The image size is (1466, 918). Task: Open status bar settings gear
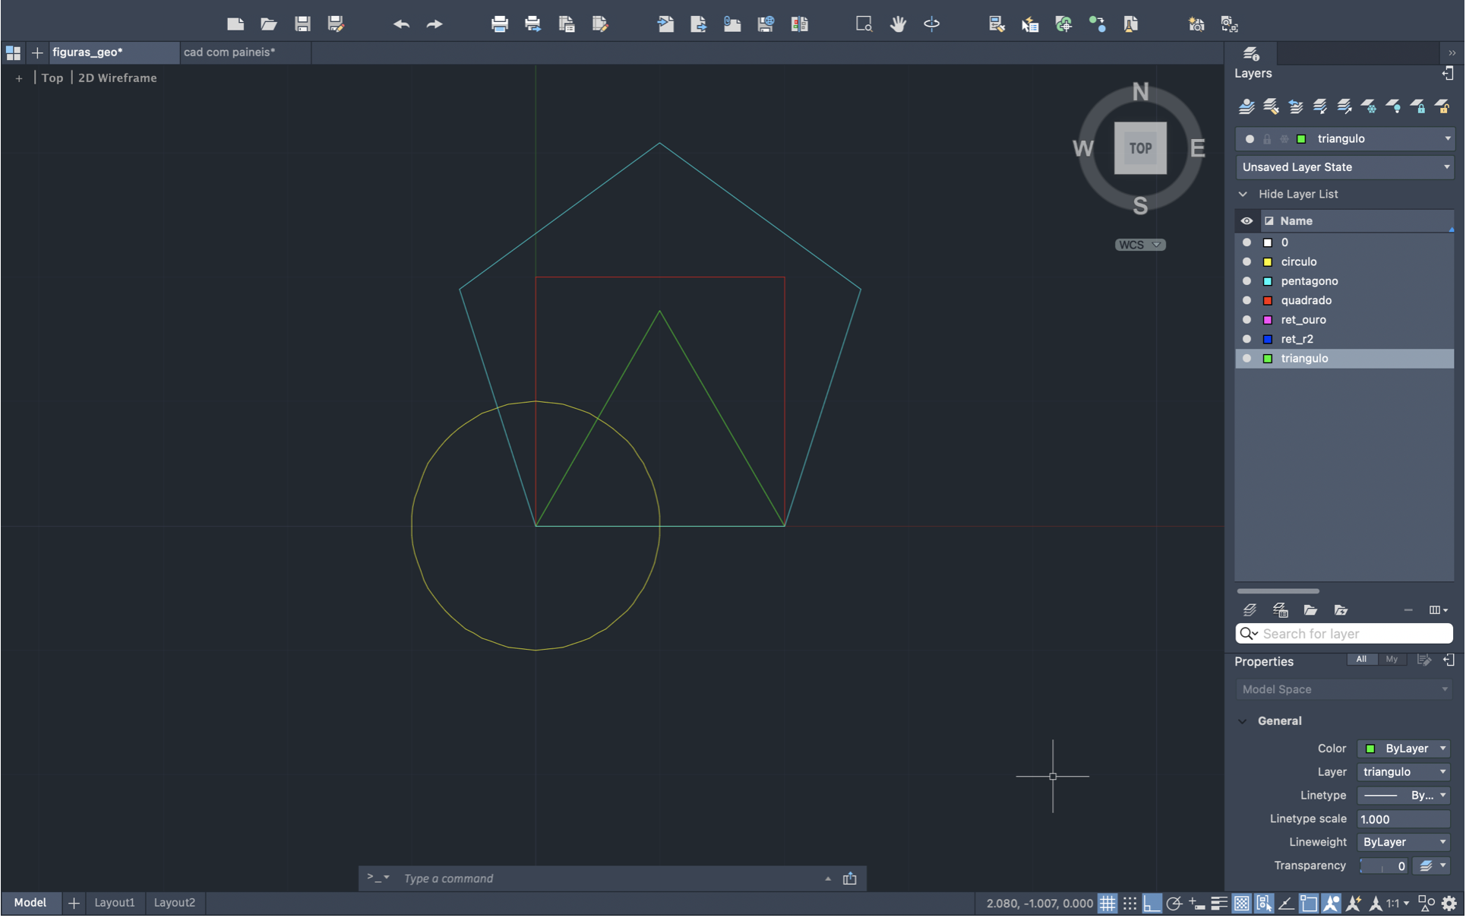point(1449,904)
